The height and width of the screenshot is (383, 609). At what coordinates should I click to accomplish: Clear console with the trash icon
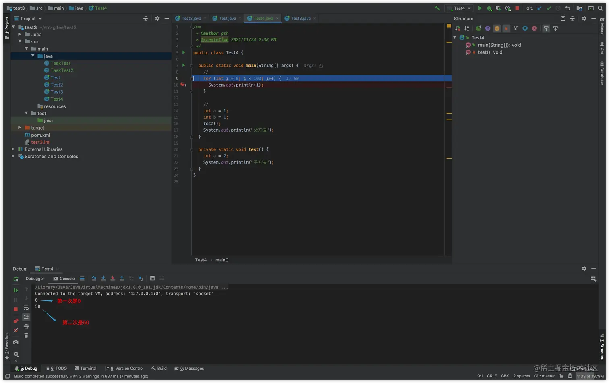point(26,335)
